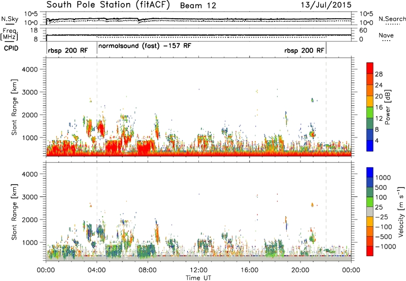The height and width of the screenshot is (281, 406).
Task: Click the dashed 04:00 line in power panel
Action: (97, 107)
